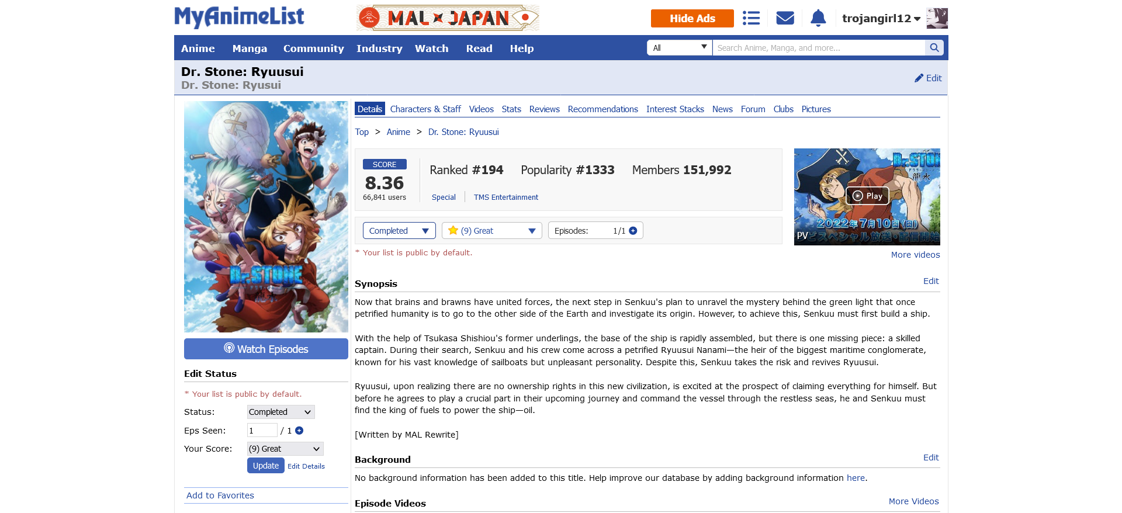Click the Special type link

pyautogui.click(x=444, y=197)
